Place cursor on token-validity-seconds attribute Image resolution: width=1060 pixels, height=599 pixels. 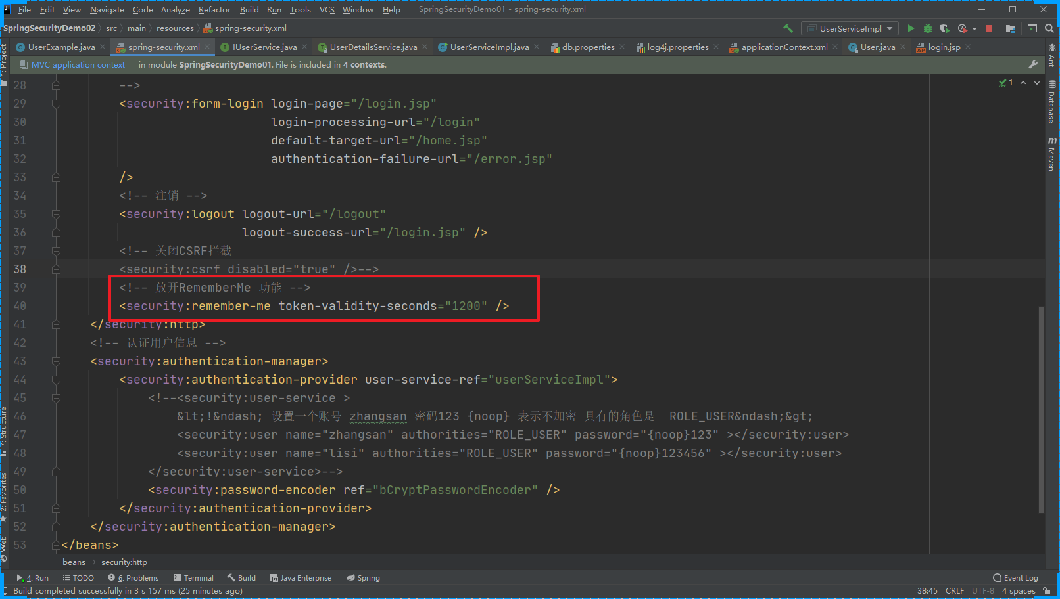(x=357, y=306)
